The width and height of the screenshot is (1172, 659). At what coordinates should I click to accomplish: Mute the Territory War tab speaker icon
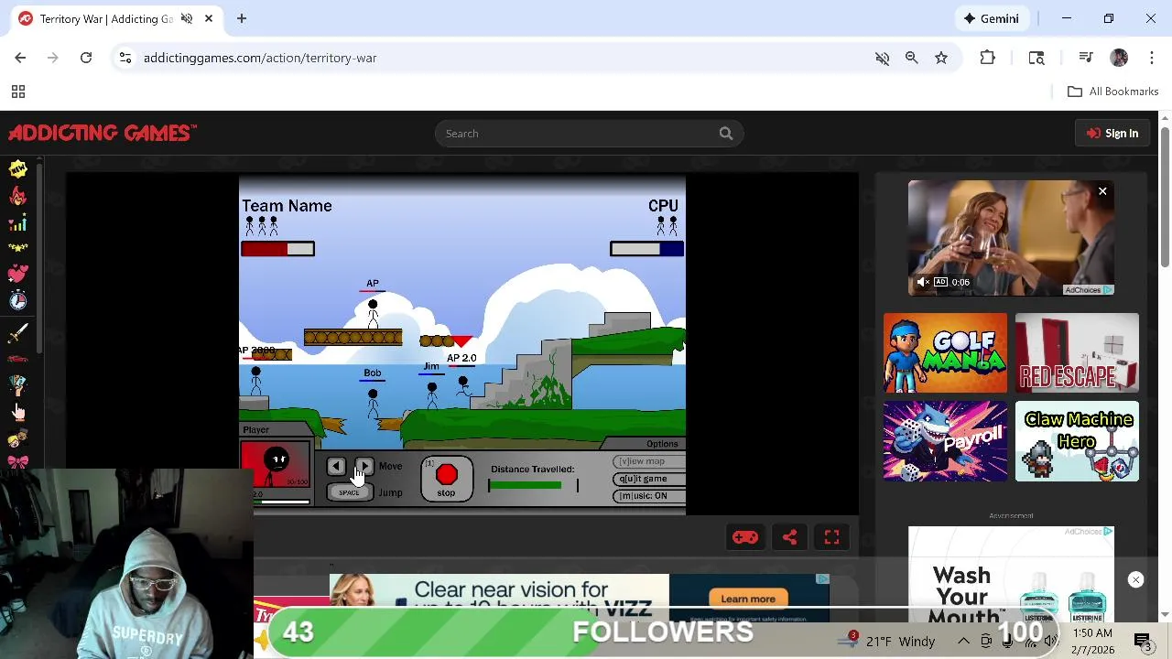[x=187, y=18]
